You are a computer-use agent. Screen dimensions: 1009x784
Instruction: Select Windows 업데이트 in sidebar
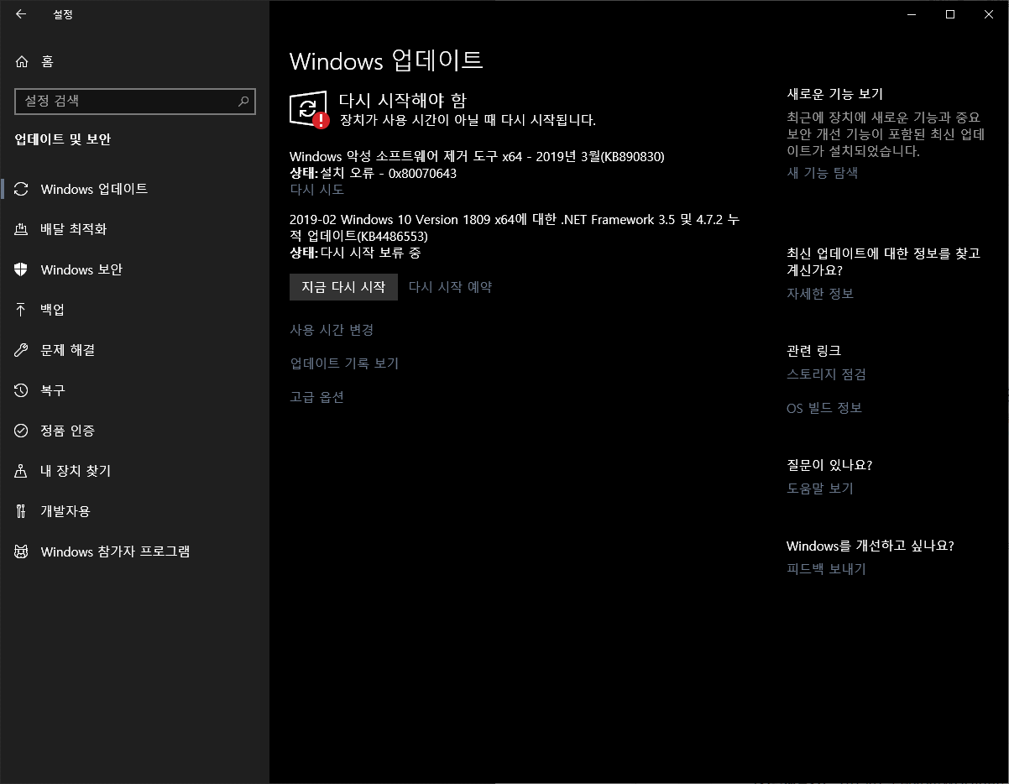click(x=134, y=189)
